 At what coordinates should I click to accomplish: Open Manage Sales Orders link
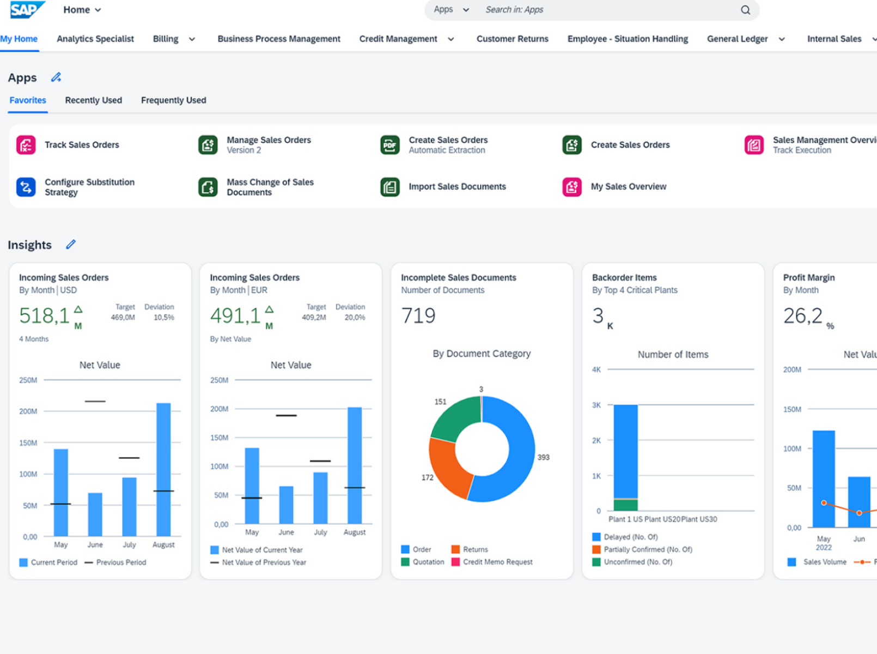pyautogui.click(x=269, y=140)
